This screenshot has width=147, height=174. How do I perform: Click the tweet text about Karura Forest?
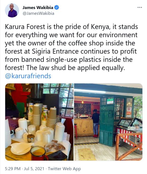click(71, 47)
